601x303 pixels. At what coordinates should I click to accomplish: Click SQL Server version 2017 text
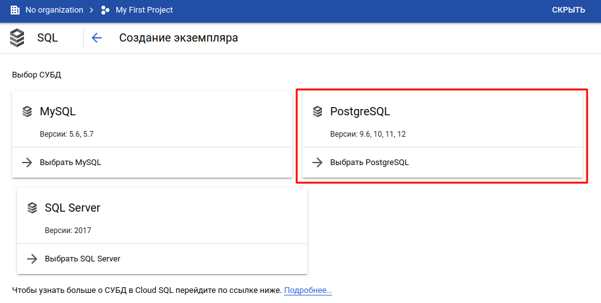[68, 231]
